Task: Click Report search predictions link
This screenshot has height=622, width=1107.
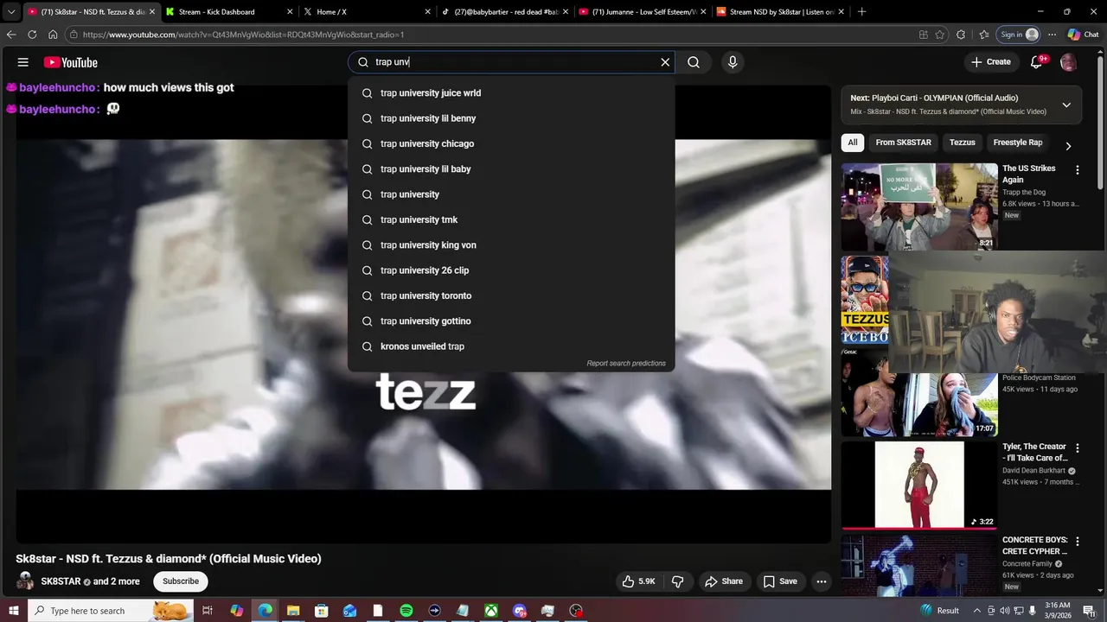Action: pyautogui.click(x=626, y=364)
